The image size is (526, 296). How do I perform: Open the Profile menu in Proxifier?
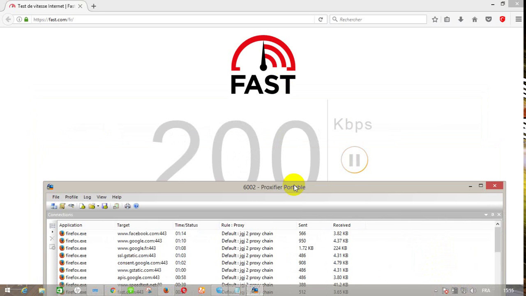pos(72,197)
